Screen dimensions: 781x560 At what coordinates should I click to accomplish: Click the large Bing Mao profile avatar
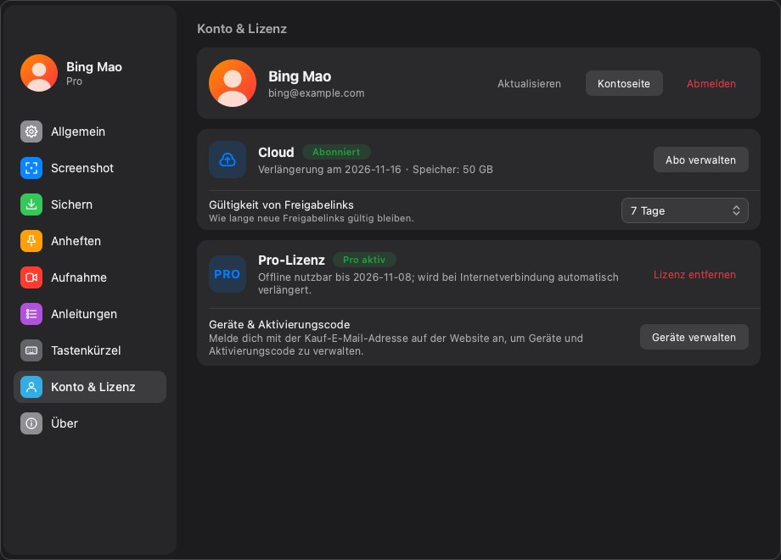point(233,83)
